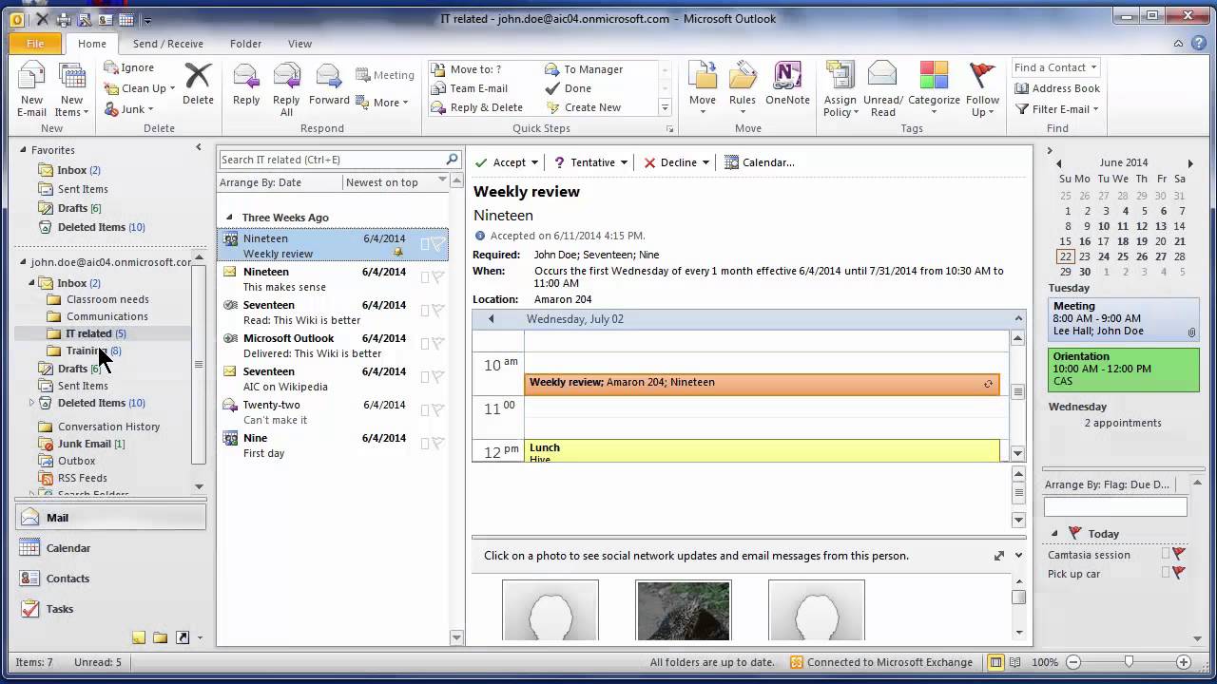This screenshot has height=684, width=1217.
Task: Forward the selected item
Action: coord(329,84)
